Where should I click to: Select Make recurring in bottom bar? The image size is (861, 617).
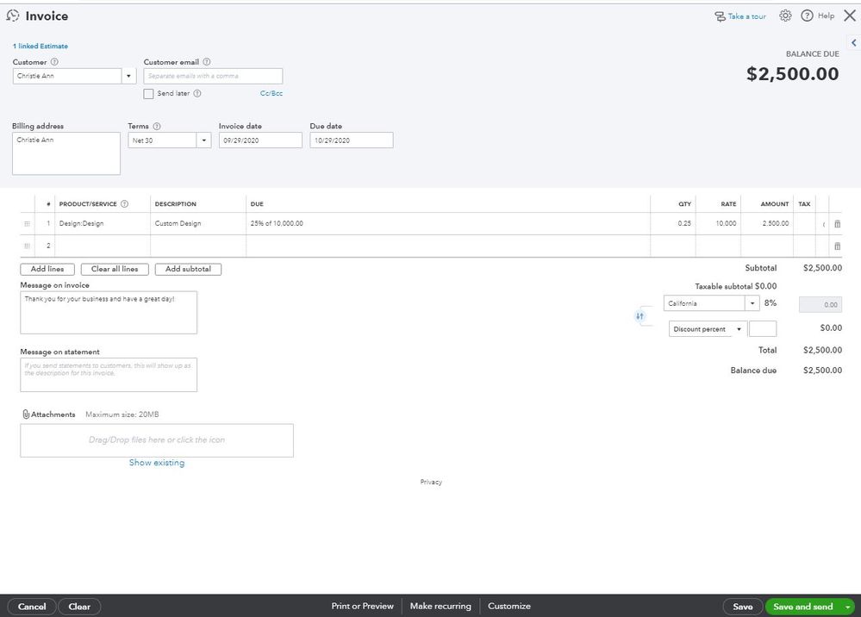click(x=440, y=606)
